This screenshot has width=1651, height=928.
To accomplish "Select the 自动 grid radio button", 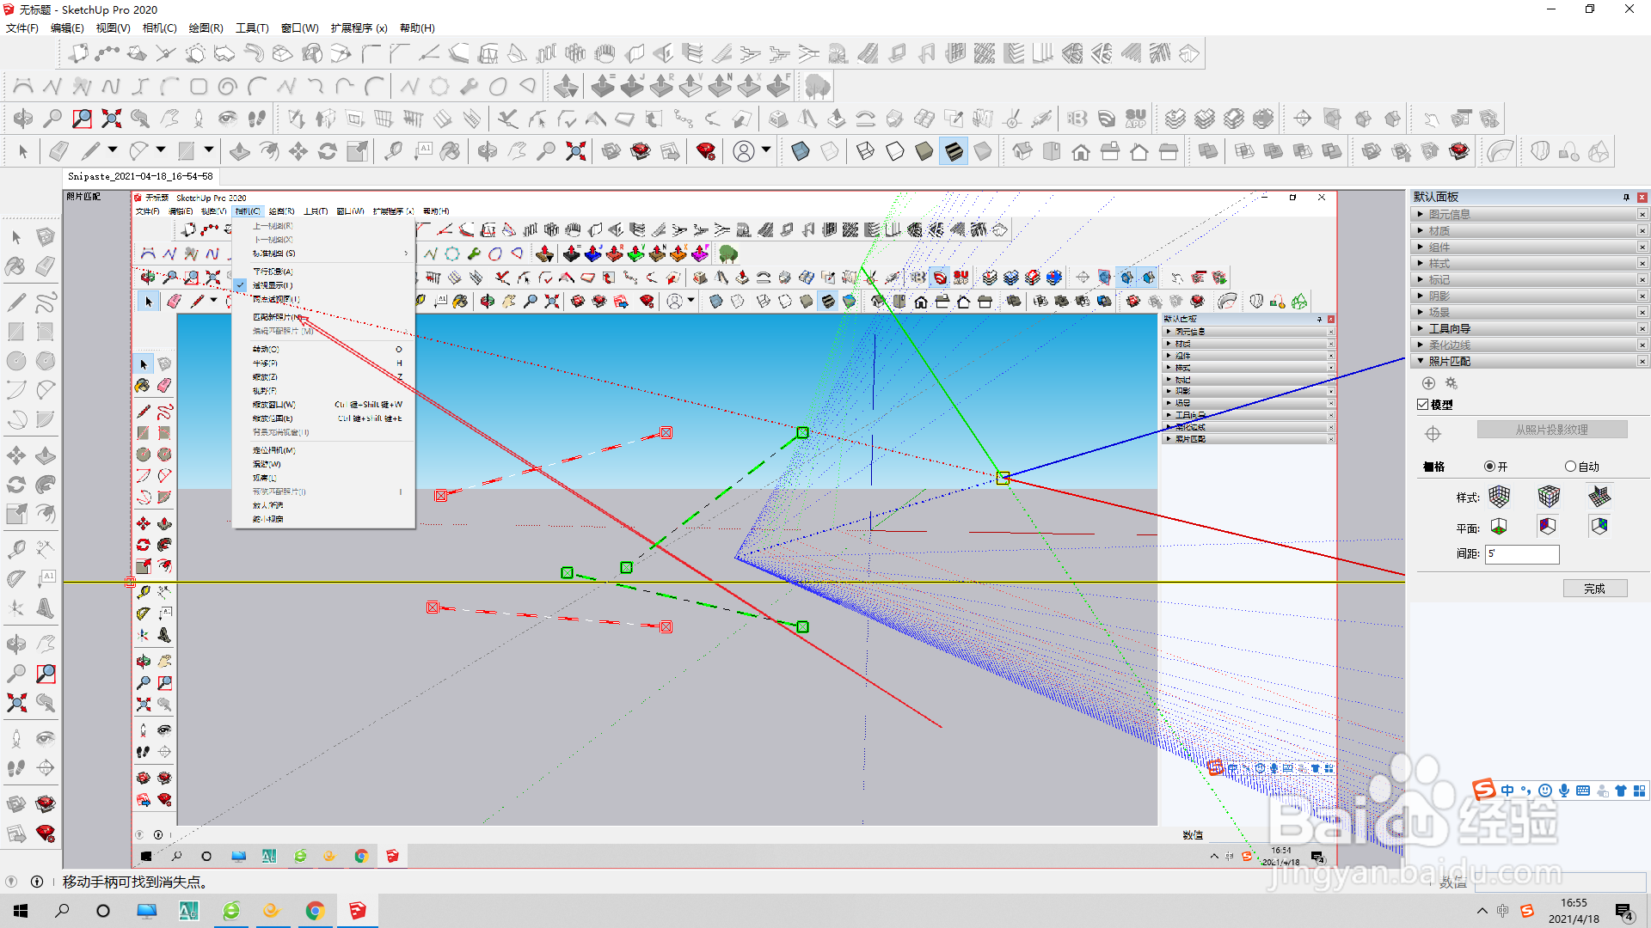I will click(x=1570, y=467).
